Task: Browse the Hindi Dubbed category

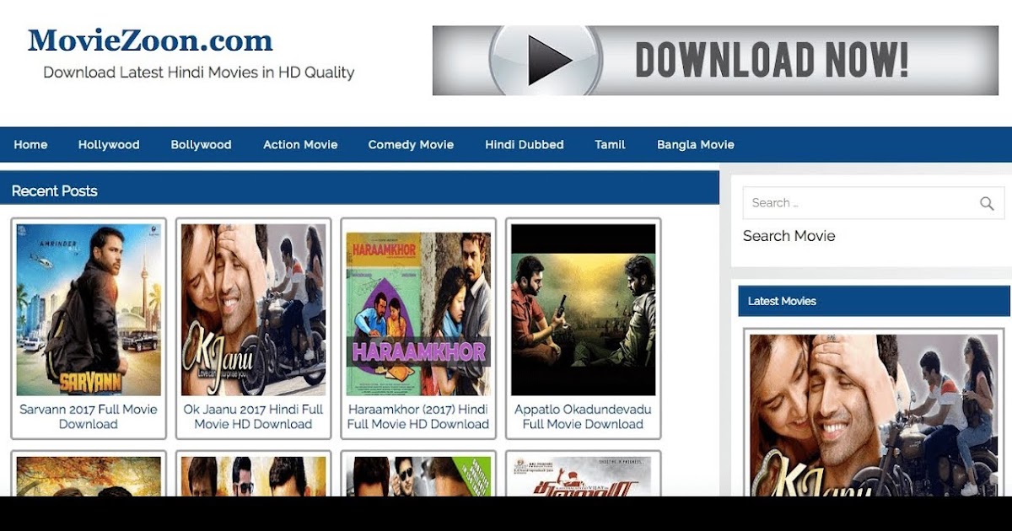Action: 525,145
